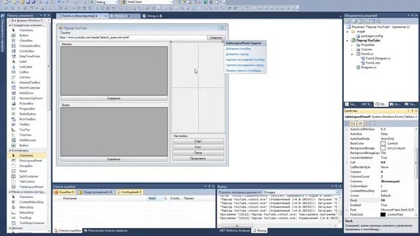420x236 pixels.
Task: Select the ListView toolbox item
Action: click(x=25, y=77)
